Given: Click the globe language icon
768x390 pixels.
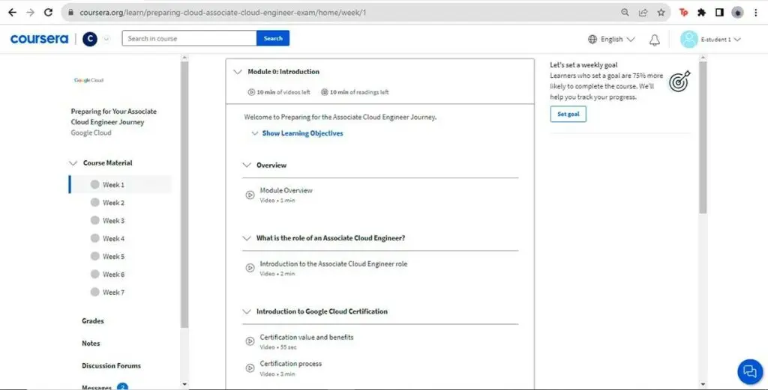Looking at the screenshot, I should 592,39.
